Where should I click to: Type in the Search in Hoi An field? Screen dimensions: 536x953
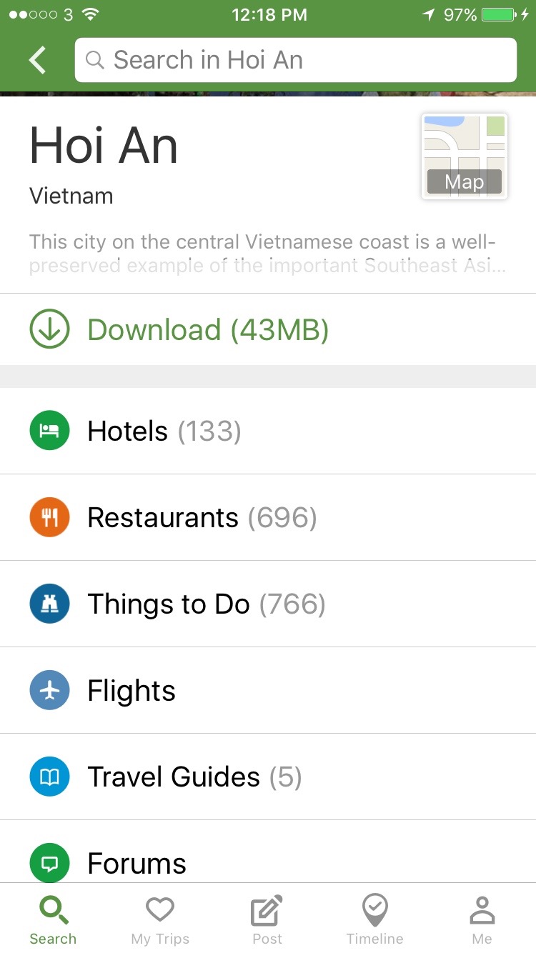(x=307, y=60)
